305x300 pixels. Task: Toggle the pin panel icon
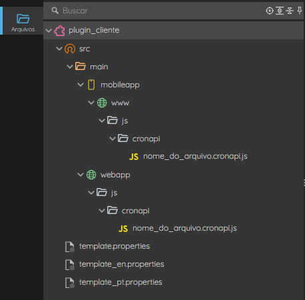point(300,11)
